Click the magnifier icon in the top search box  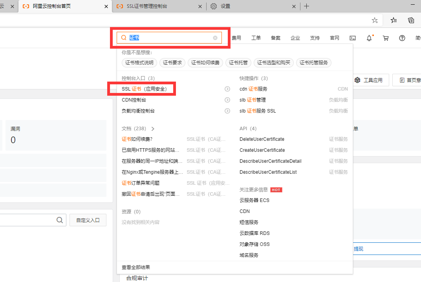coord(124,38)
